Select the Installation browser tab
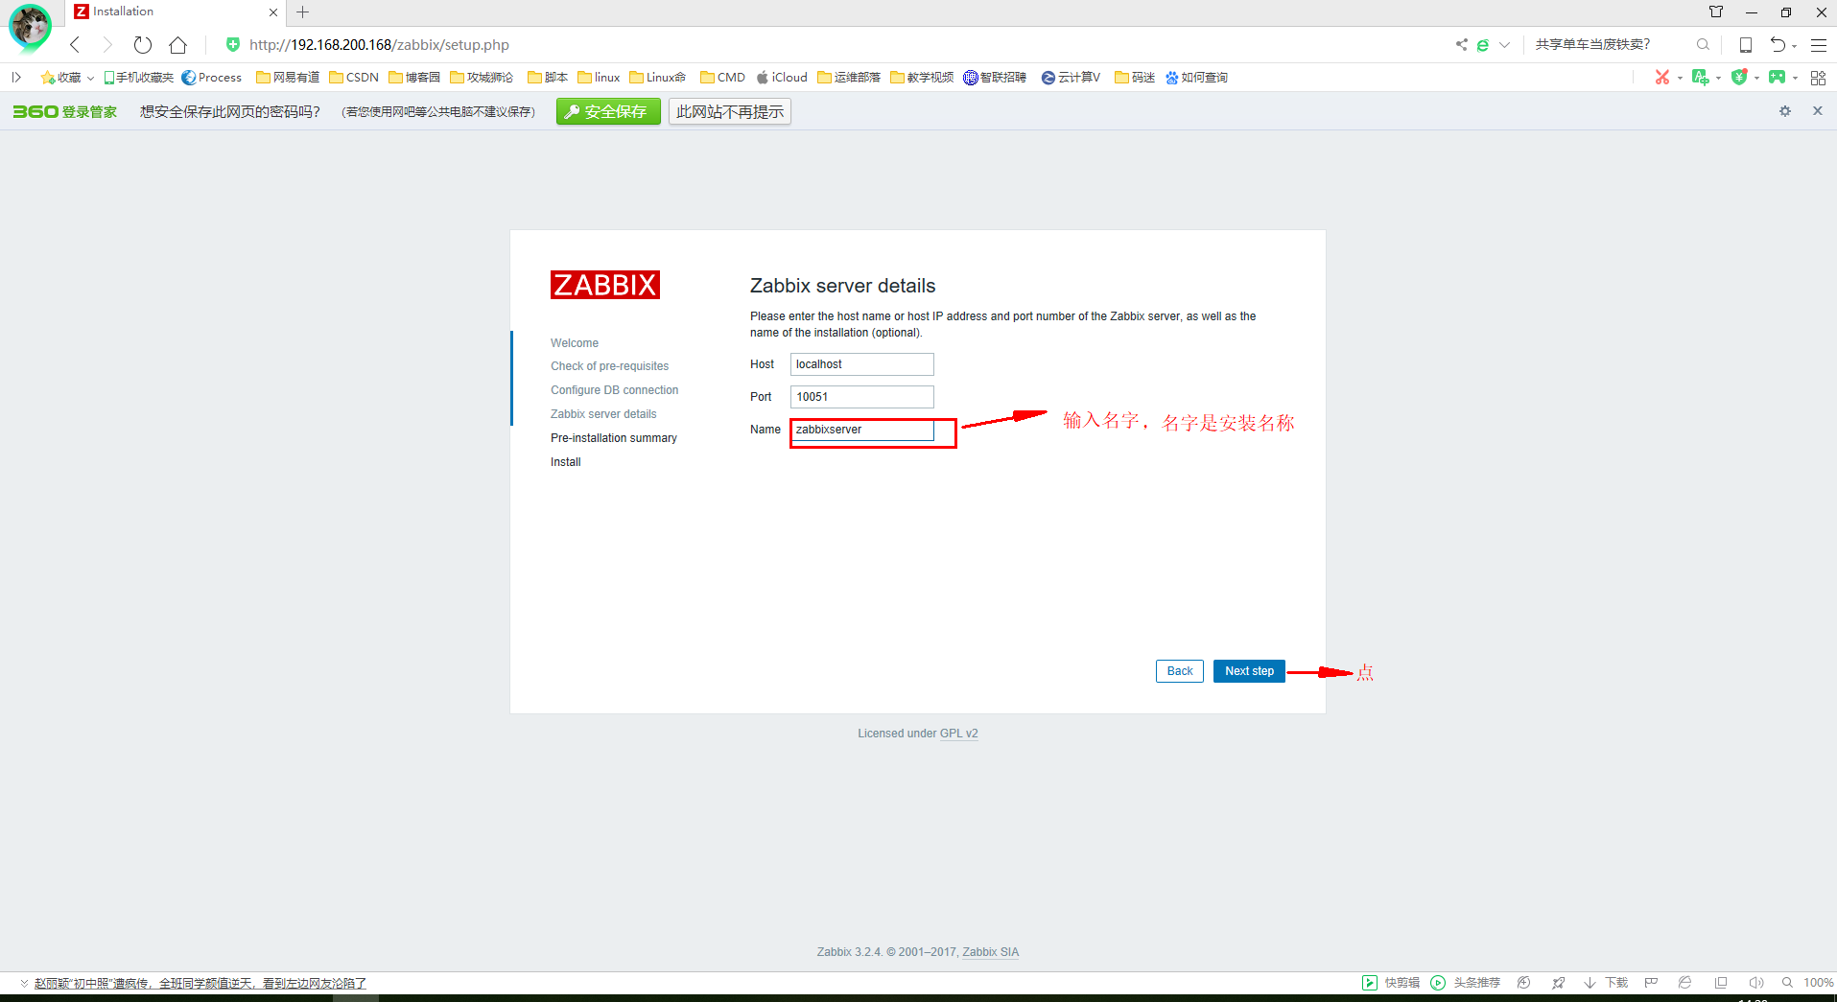Viewport: 1837px width, 1002px height. 173,12
